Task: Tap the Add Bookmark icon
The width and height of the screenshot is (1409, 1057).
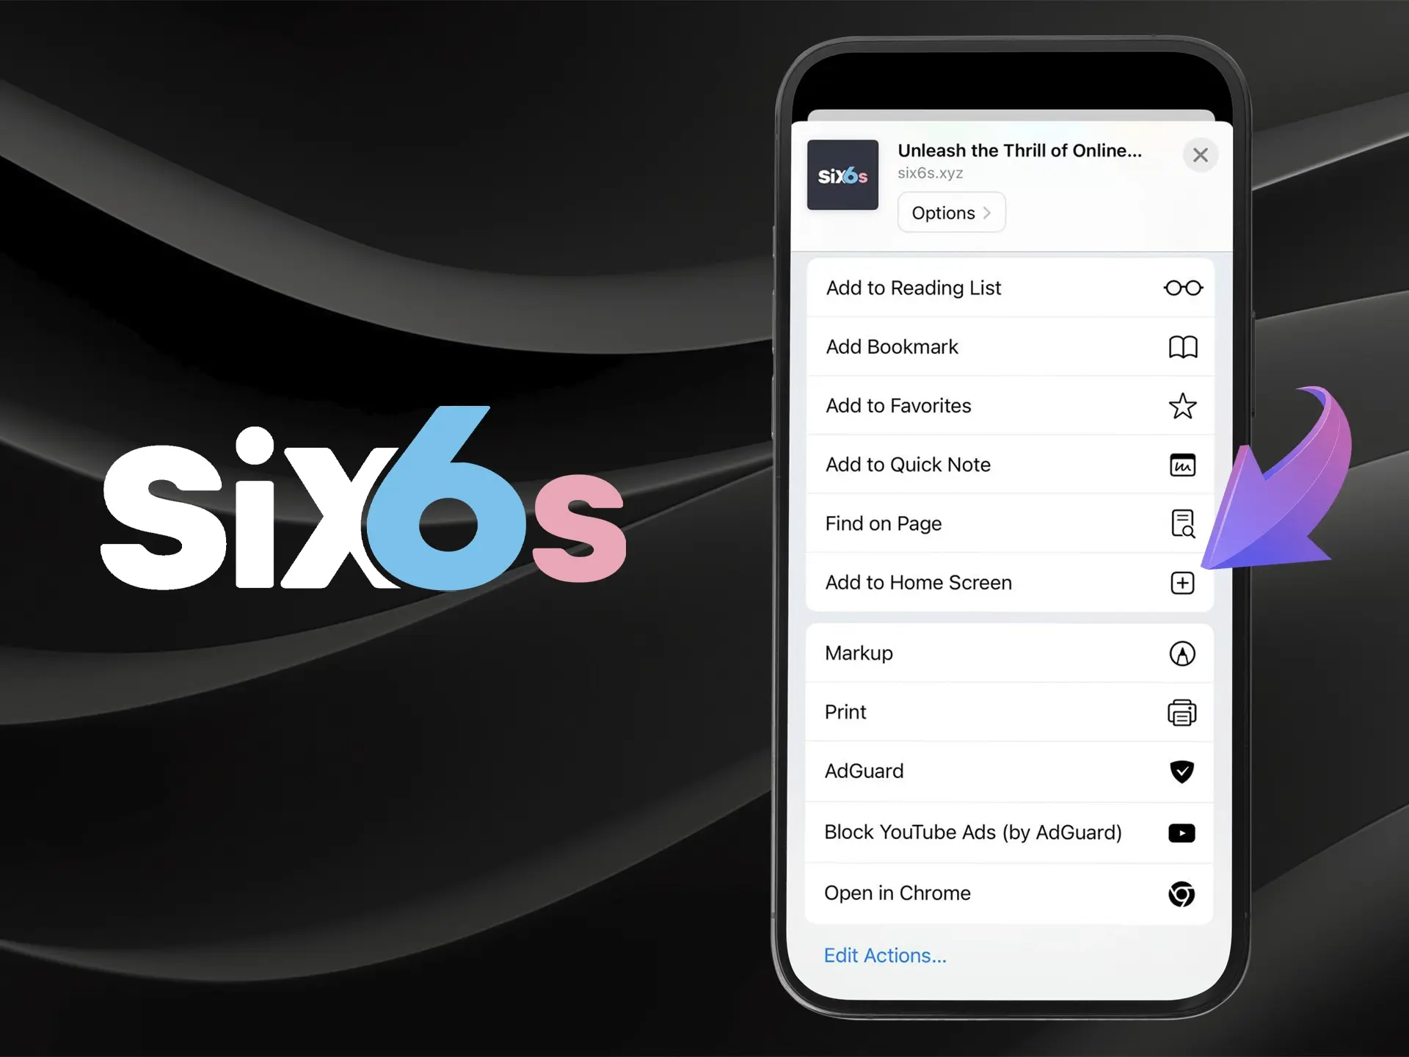Action: (x=1182, y=346)
